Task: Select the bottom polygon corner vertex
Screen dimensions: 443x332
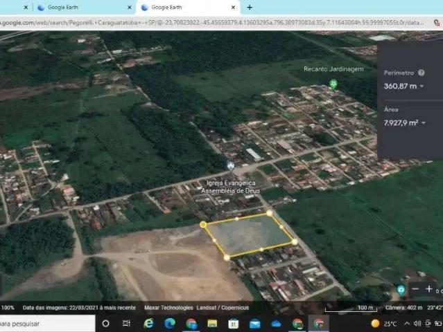Action: [227, 257]
